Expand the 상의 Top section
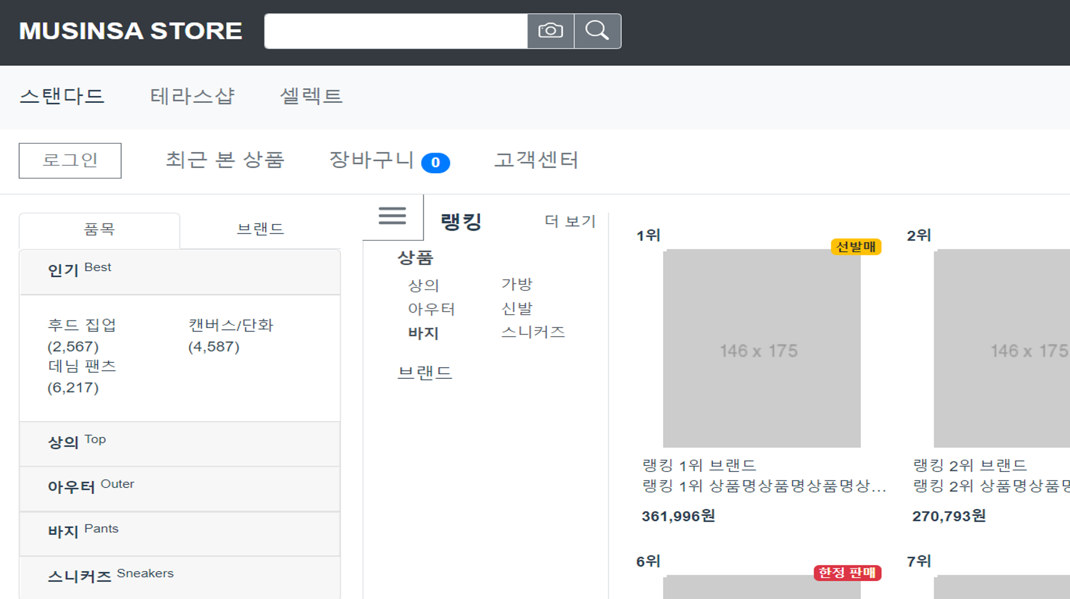 point(180,444)
